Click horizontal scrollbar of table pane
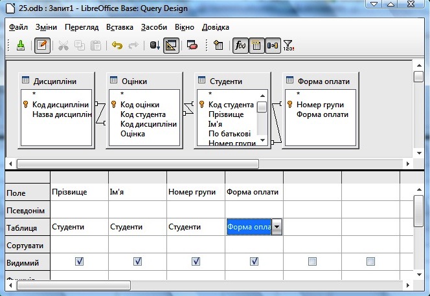Image resolution: width=430 pixels, height=296 pixels. pyautogui.click(x=137, y=164)
